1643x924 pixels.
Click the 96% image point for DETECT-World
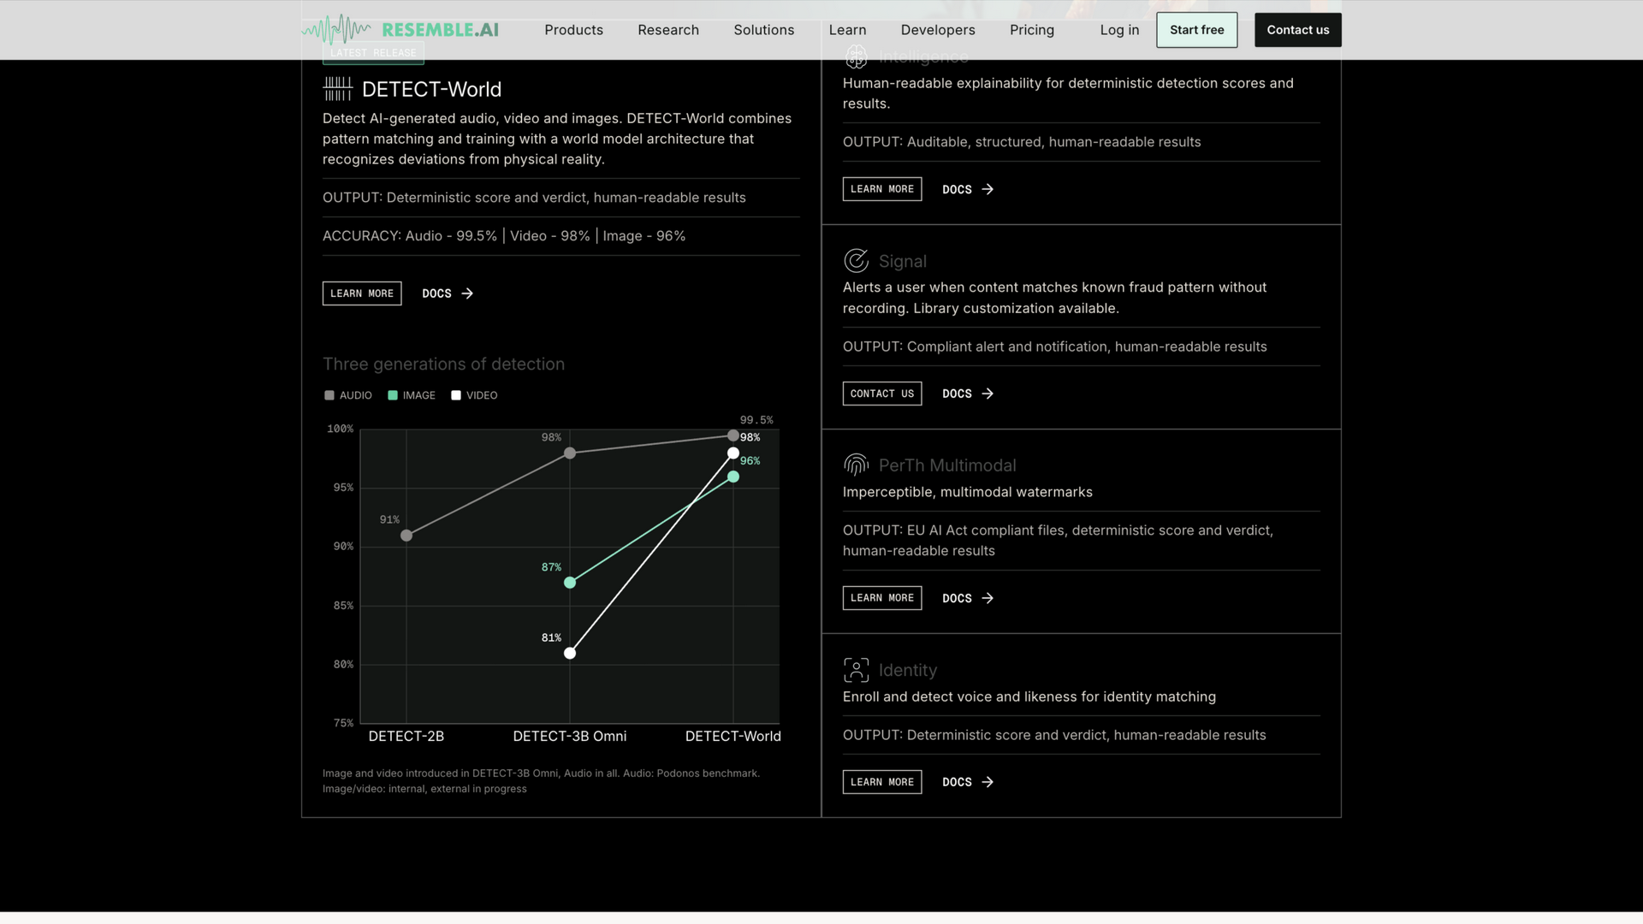tap(733, 477)
